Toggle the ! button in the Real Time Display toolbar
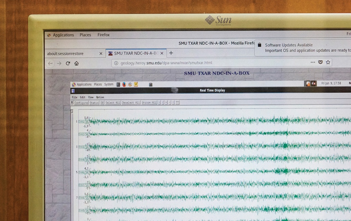 pyautogui.click(x=173, y=102)
